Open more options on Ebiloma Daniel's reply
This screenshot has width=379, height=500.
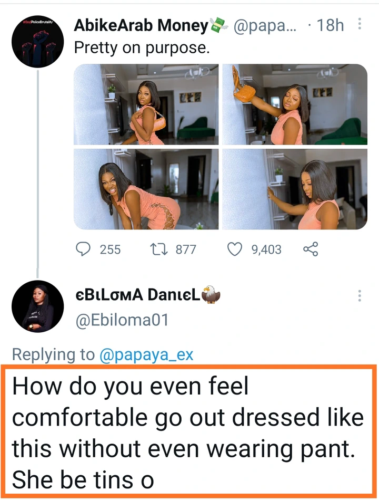coord(360,295)
